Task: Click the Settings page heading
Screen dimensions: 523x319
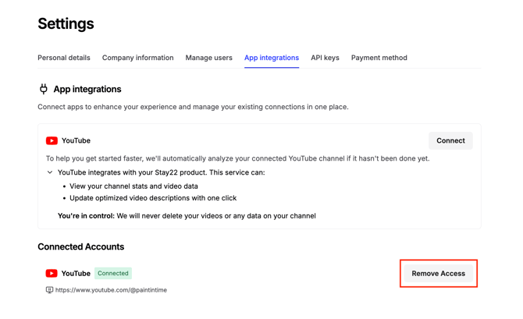Action: 66,24
